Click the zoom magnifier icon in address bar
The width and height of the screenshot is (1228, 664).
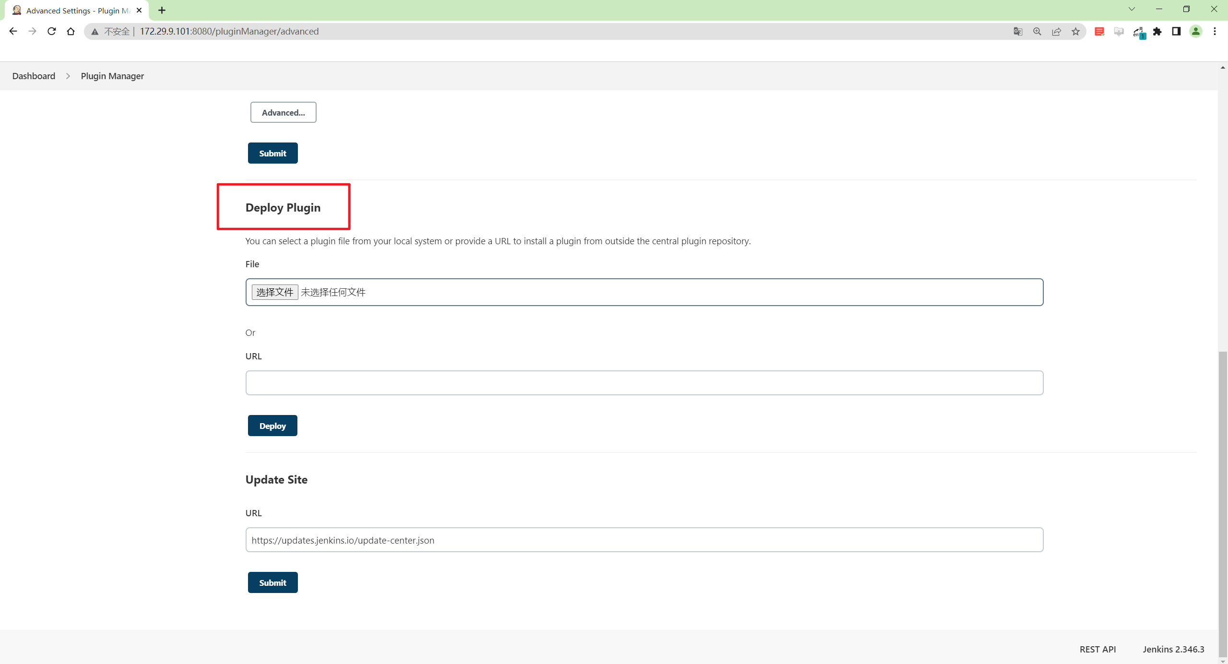pos(1037,32)
